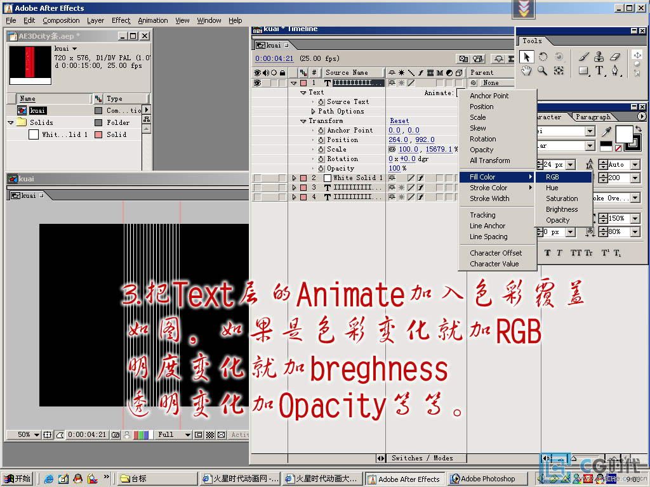Viewport: 650px width, 487px height.
Task: Apply Superscript text style
Action: [x=605, y=252]
